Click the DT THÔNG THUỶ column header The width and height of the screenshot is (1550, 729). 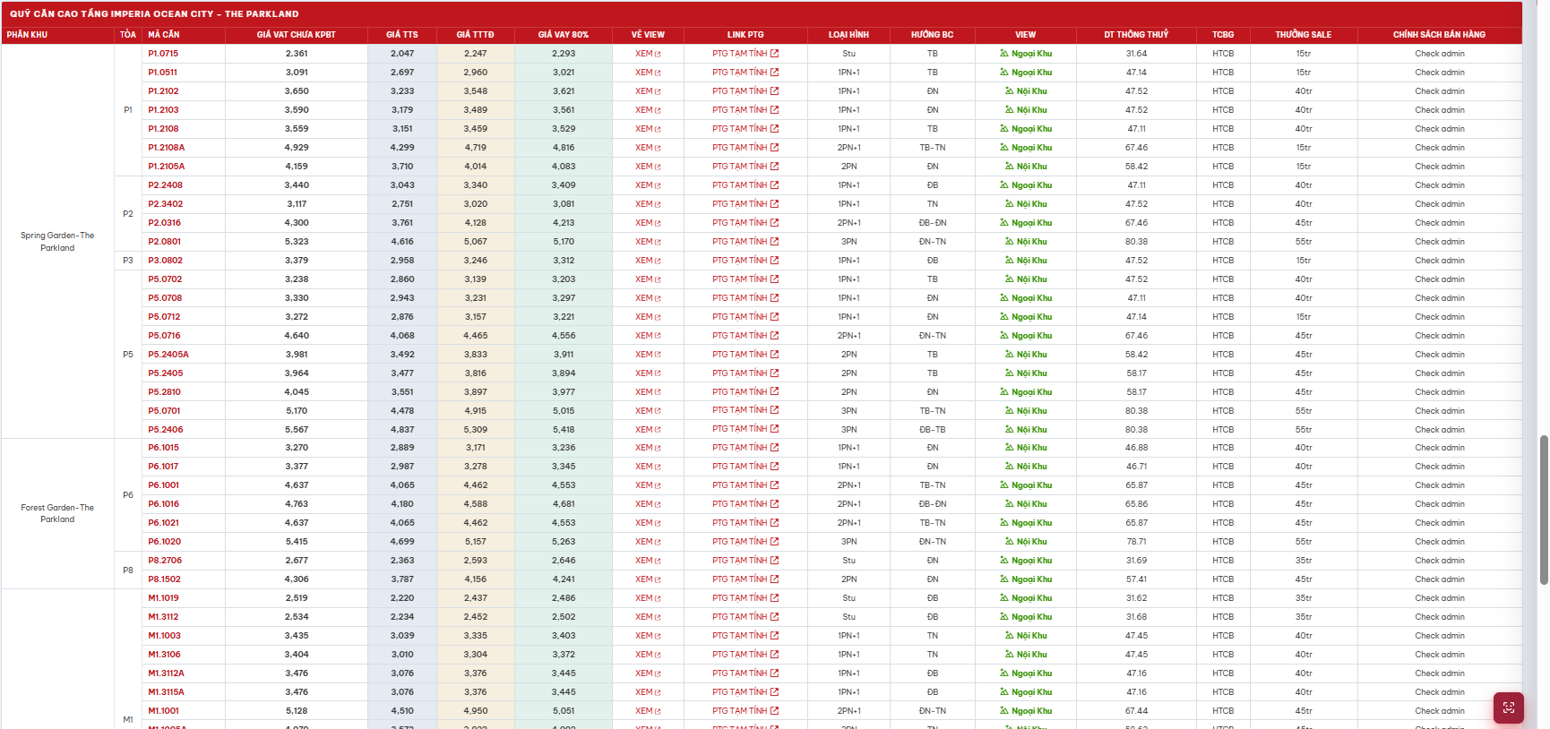tap(1136, 35)
